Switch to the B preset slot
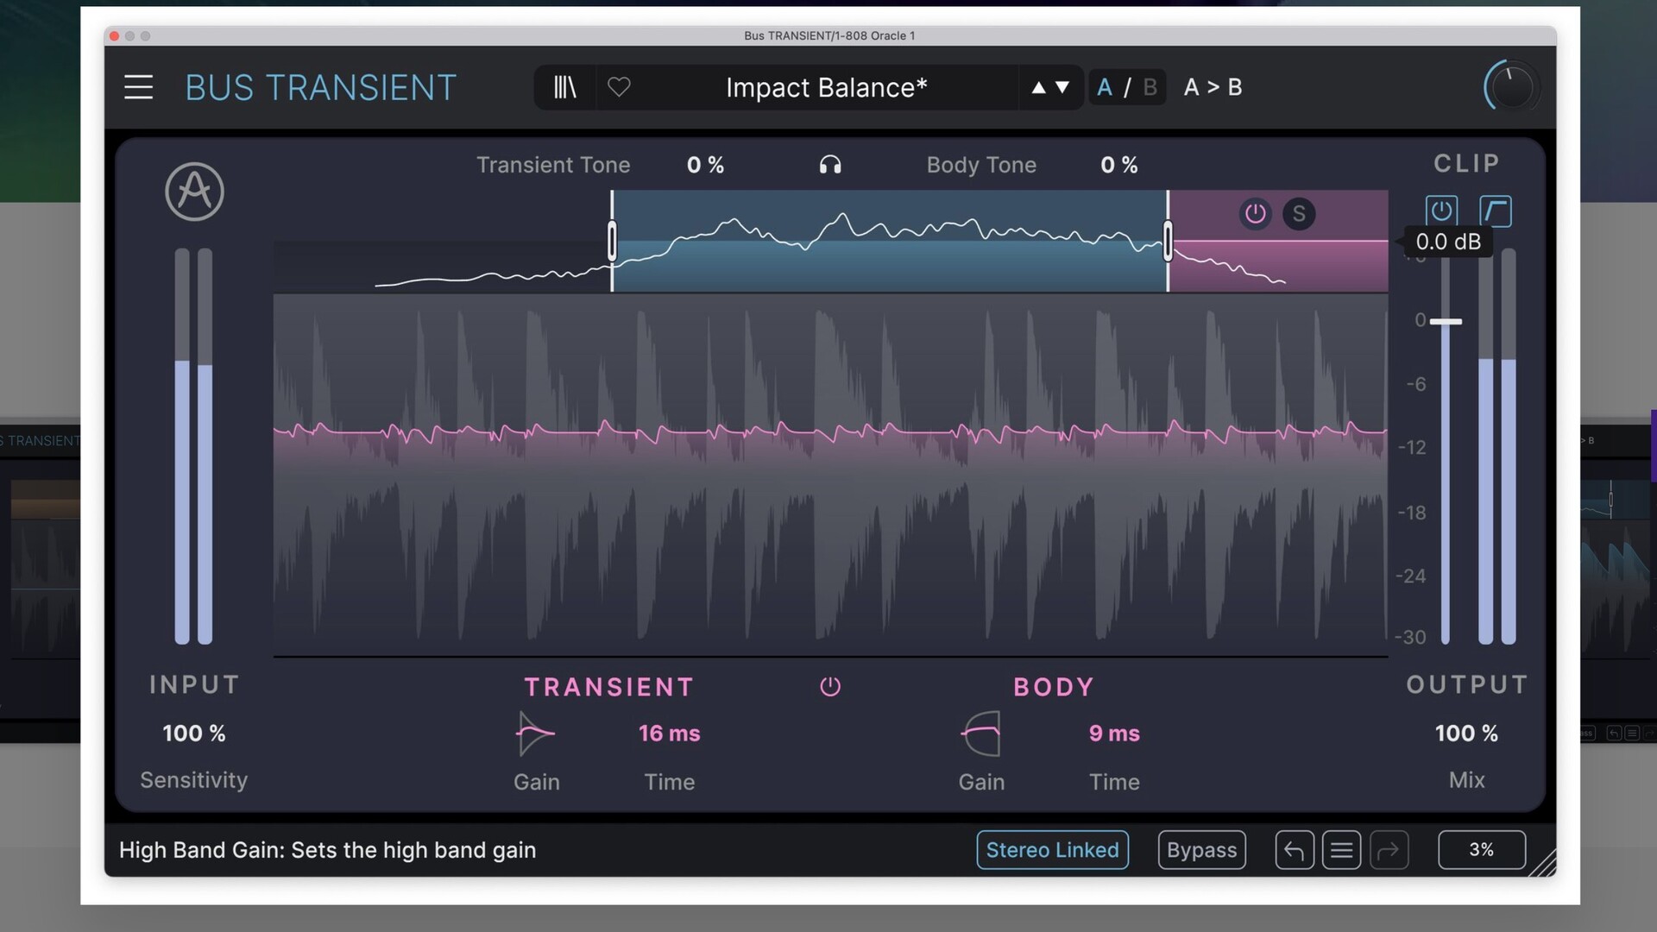 coord(1150,87)
